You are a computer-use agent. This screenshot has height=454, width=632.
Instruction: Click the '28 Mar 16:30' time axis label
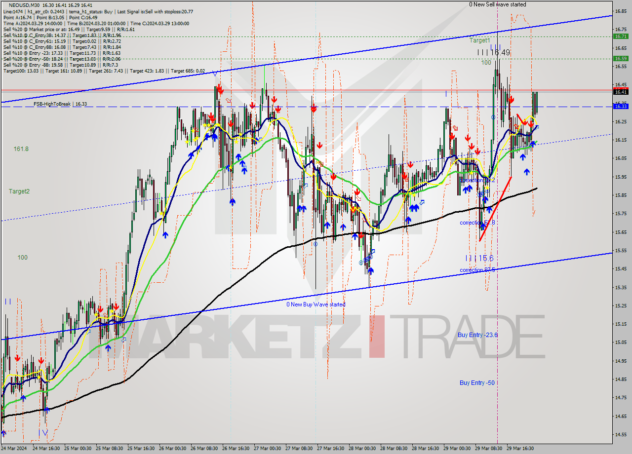(x=427, y=449)
